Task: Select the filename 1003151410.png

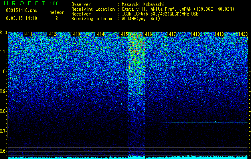Action: 21,11
